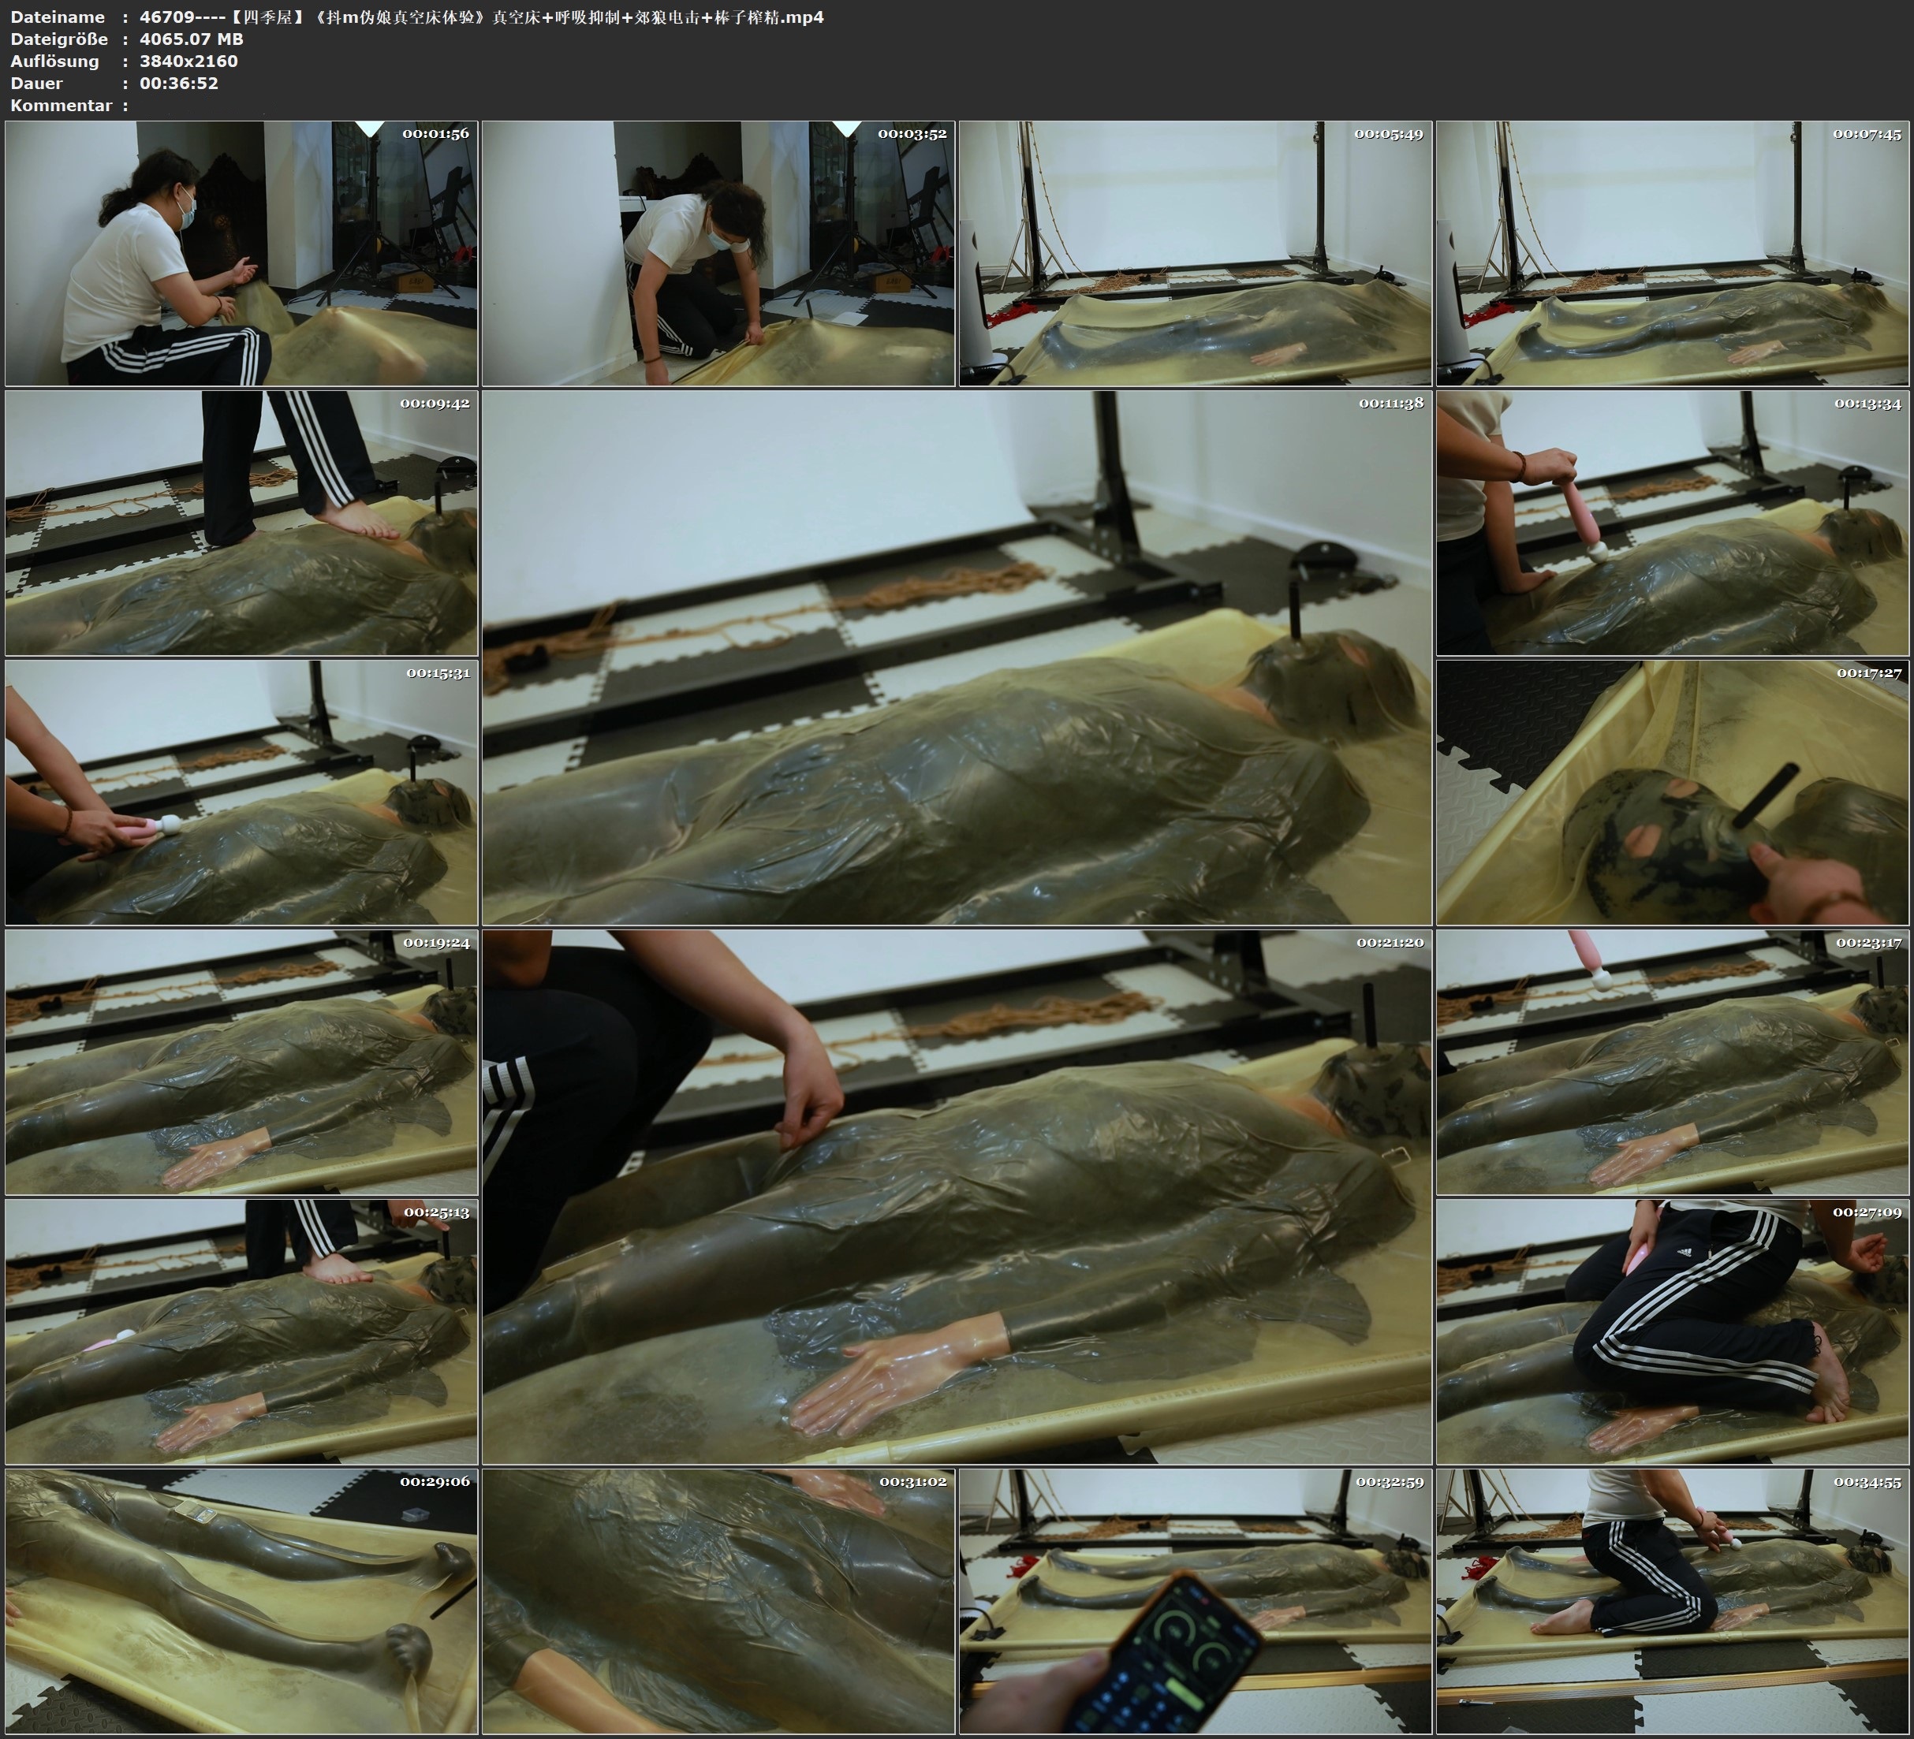Click the thumbnail timestamped 00:01:56
Image resolution: width=1914 pixels, height=1739 pixels.
241,252
